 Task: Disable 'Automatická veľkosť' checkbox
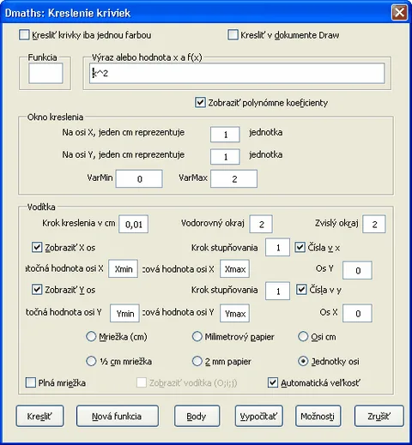273,382
